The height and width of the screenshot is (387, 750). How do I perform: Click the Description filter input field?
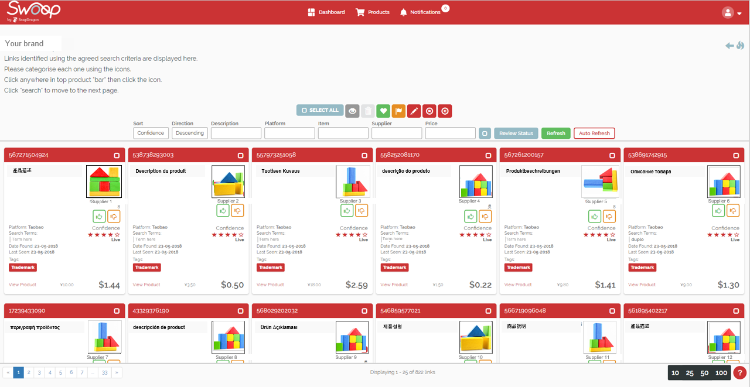click(236, 133)
